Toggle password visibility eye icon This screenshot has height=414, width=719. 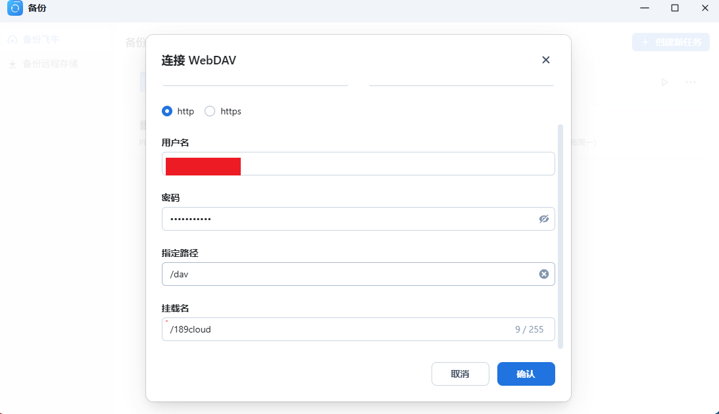[543, 219]
